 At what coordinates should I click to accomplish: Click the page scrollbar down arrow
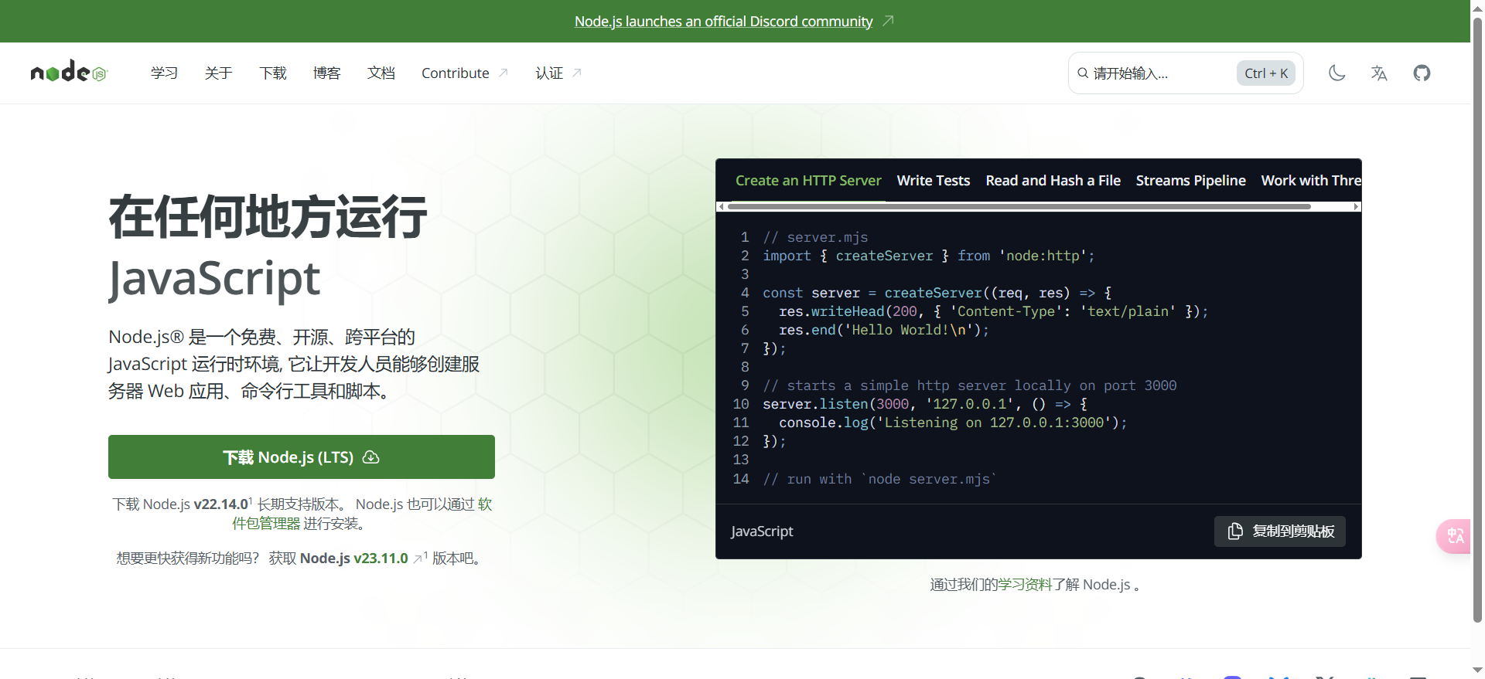[x=1477, y=671]
